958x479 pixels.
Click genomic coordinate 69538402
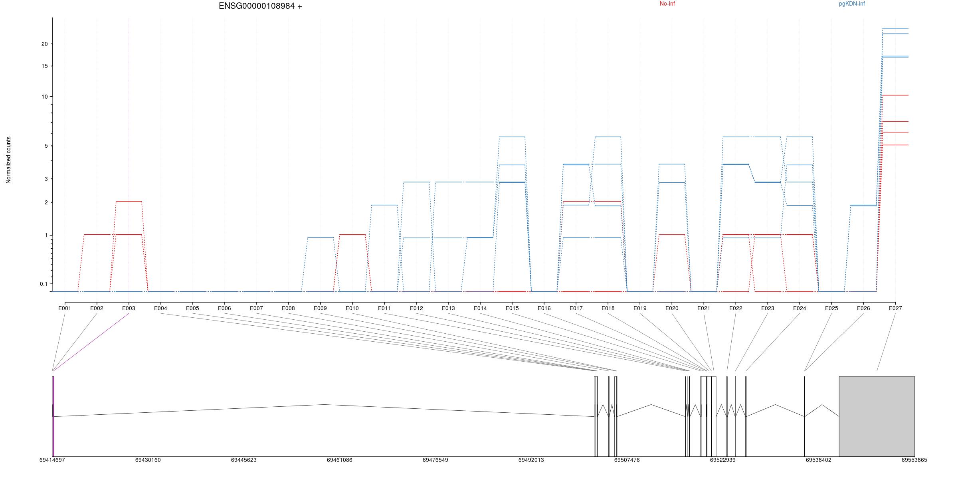(819, 460)
